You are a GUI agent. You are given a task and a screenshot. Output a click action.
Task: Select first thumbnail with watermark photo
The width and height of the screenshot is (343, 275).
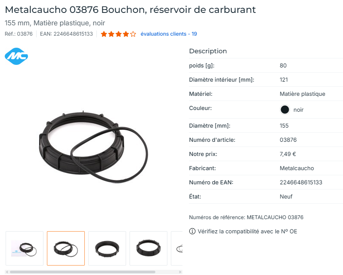coord(25,248)
